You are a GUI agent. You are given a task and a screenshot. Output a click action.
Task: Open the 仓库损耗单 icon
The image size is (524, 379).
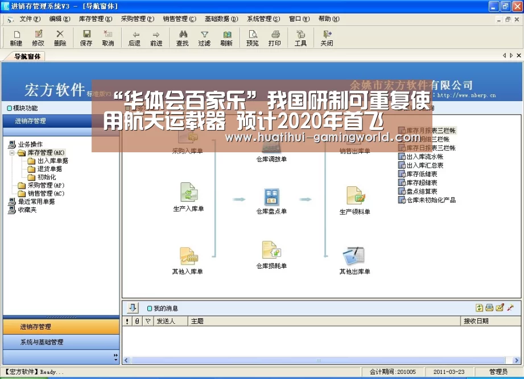pos(271,250)
